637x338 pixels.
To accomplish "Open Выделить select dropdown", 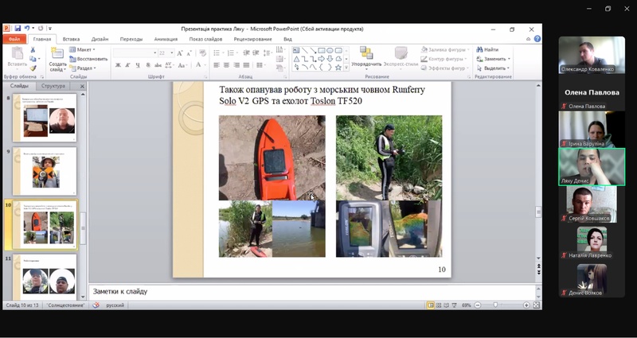I will [x=494, y=68].
